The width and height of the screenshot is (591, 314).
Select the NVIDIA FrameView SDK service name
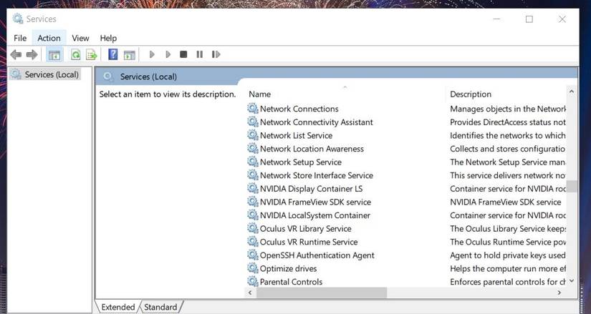pos(315,202)
